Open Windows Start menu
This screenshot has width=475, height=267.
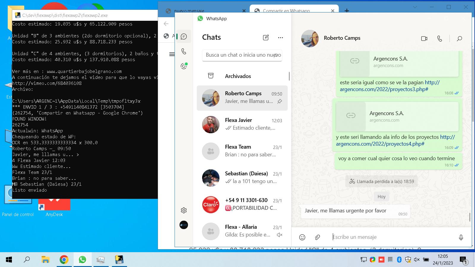pyautogui.click(x=9, y=260)
